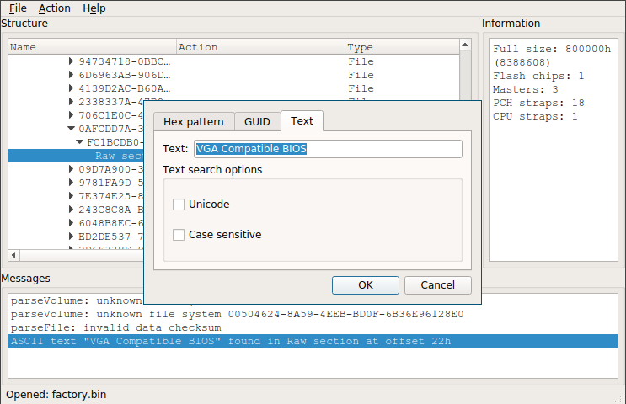Viewport: 626px width, 404px height.
Task: Click the Text search input field
Action: (x=329, y=149)
